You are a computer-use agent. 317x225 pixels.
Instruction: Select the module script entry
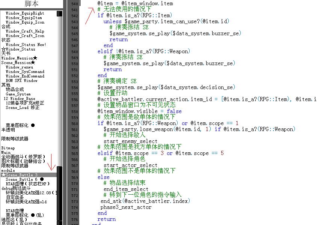[8, 170]
